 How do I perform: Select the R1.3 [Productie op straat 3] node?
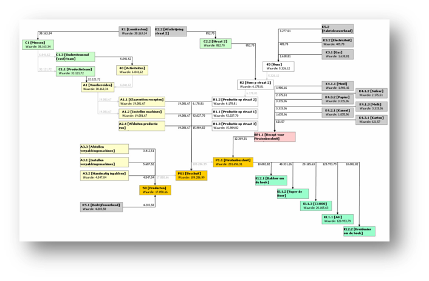pos(235,126)
